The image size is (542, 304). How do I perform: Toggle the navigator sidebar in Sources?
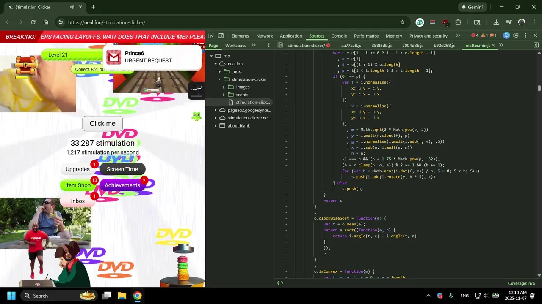pos(280,45)
